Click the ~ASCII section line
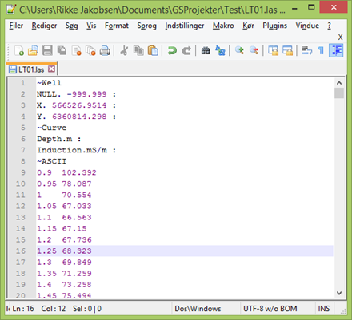This screenshot has height=320, width=352. pos(52,161)
